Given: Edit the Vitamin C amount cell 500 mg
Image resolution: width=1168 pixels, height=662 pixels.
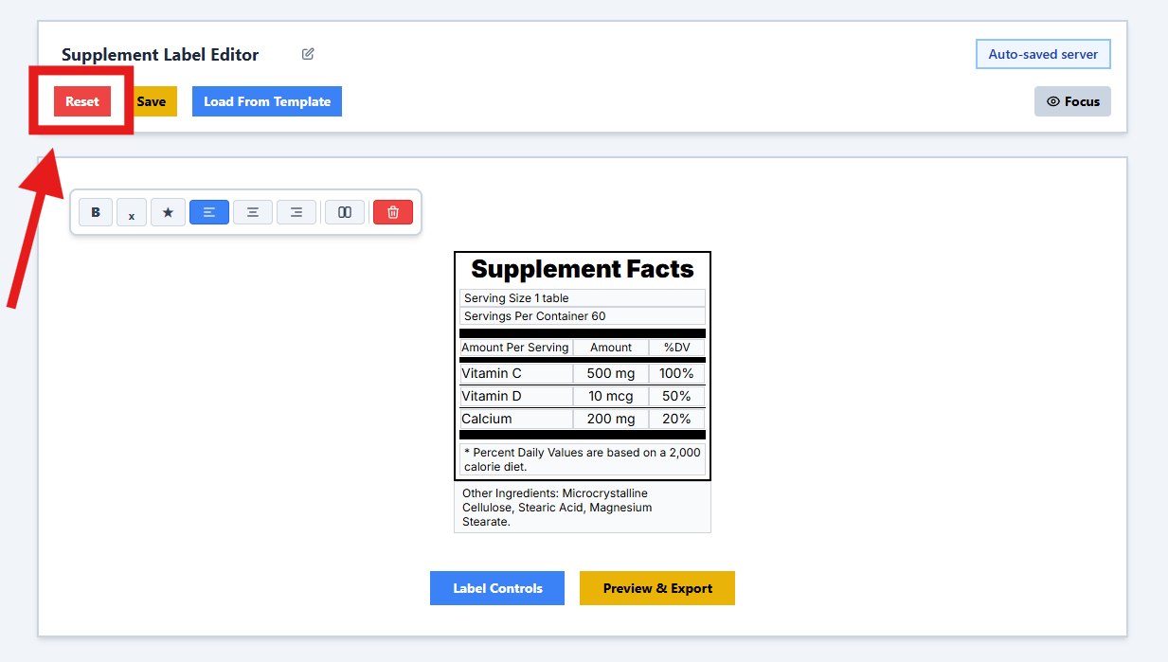Looking at the screenshot, I should [611, 373].
